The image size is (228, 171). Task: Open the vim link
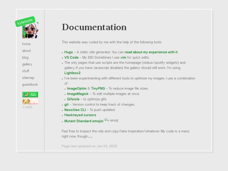(x=123, y=57)
